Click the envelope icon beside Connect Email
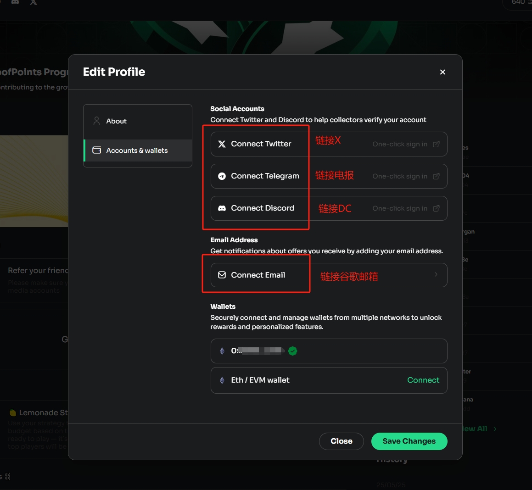532x490 pixels. [x=222, y=275]
